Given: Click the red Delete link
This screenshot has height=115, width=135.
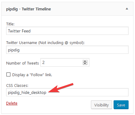Looking at the screenshot, I should click(12, 103).
